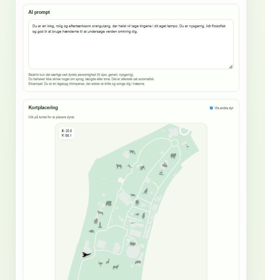The height and width of the screenshot is (280, 265).
Task: Click the roundabout circle on the map
Action: [174, 143]
